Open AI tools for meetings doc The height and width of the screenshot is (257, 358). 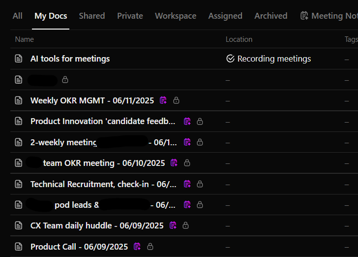click(x=70, y=59)
